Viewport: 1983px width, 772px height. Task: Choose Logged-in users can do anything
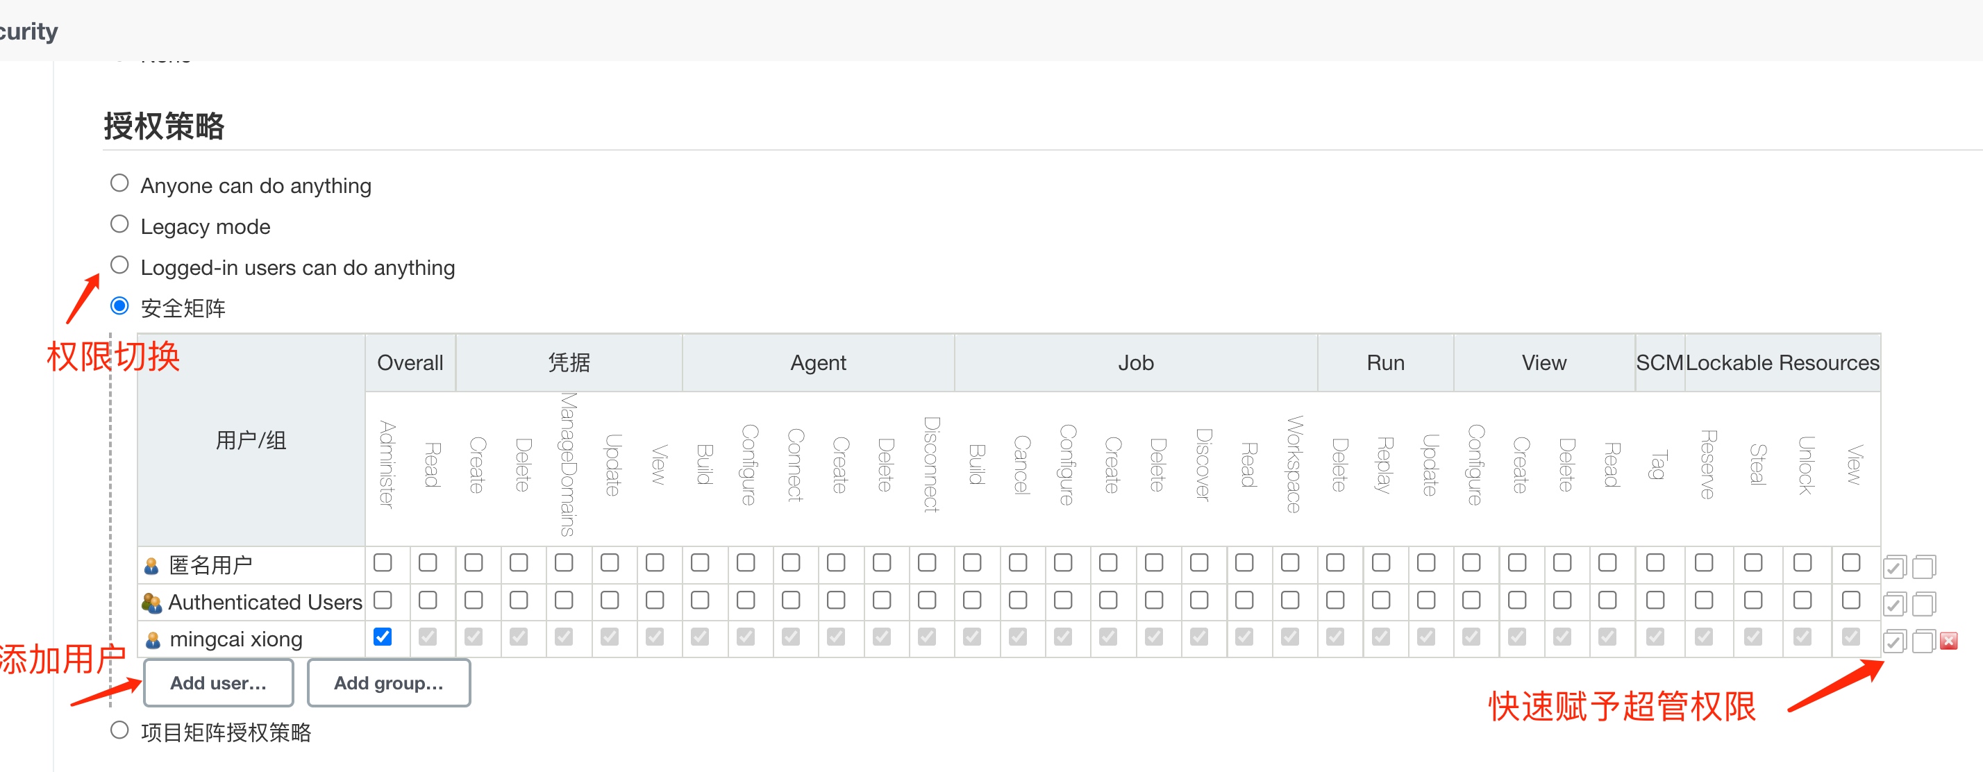[119, 265]
